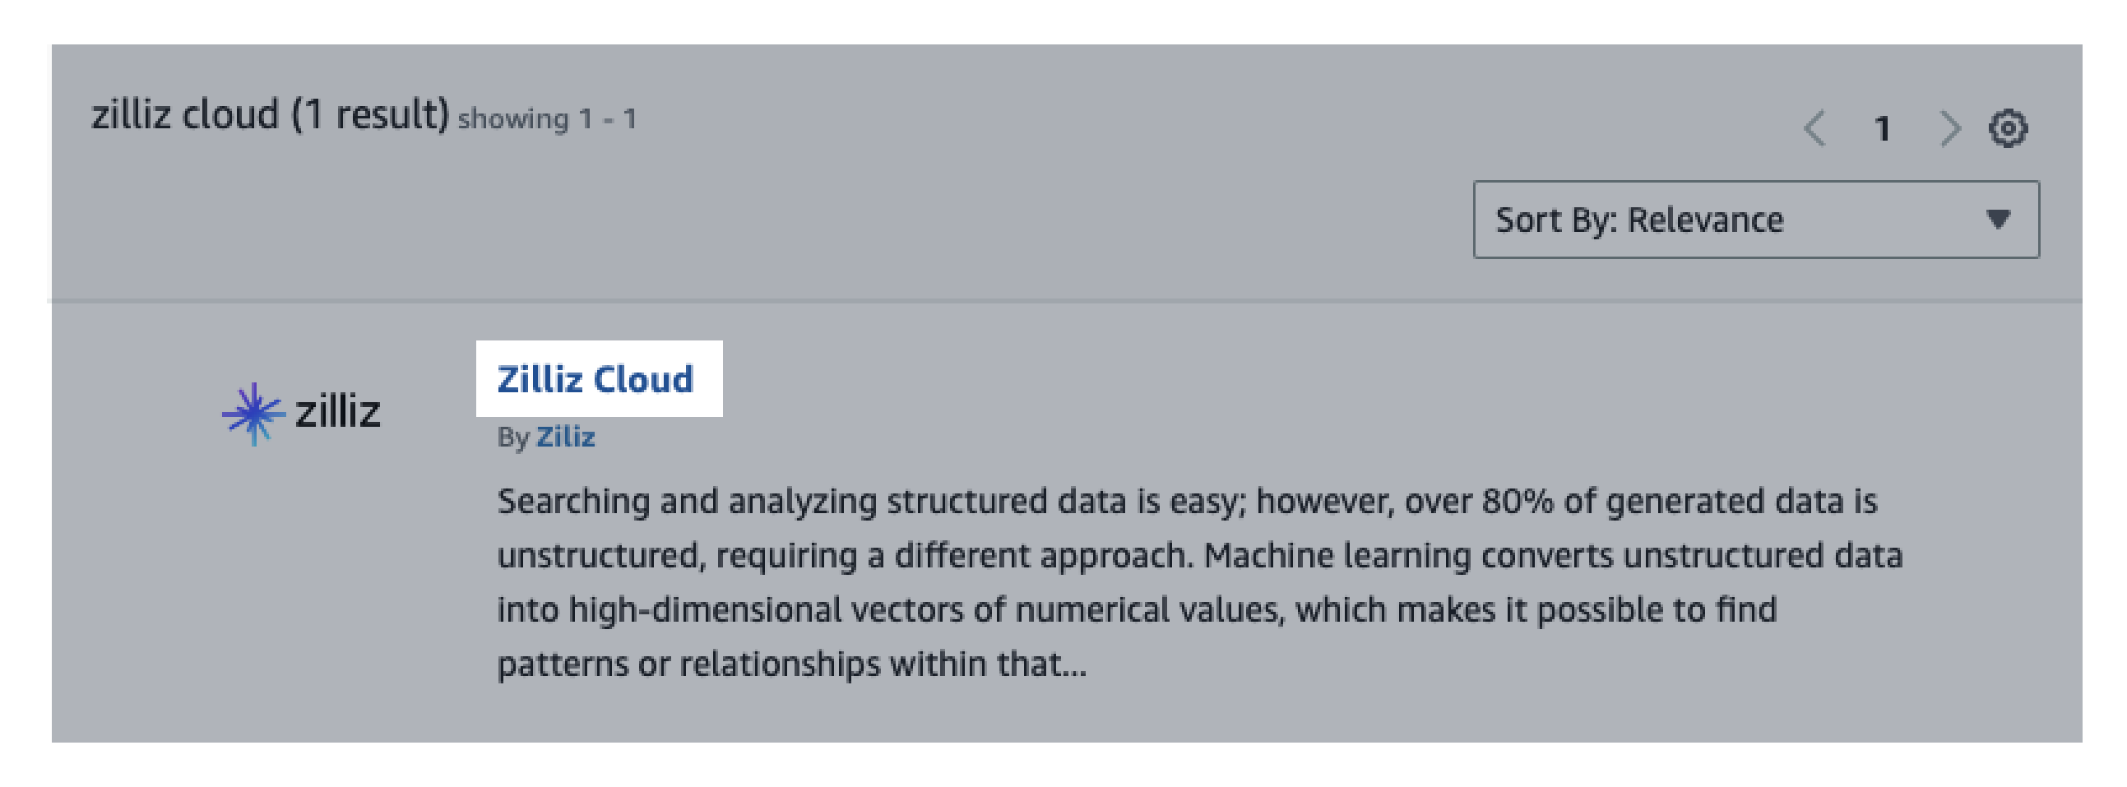Click the '(1 result)' count text

tap(370, 115)
